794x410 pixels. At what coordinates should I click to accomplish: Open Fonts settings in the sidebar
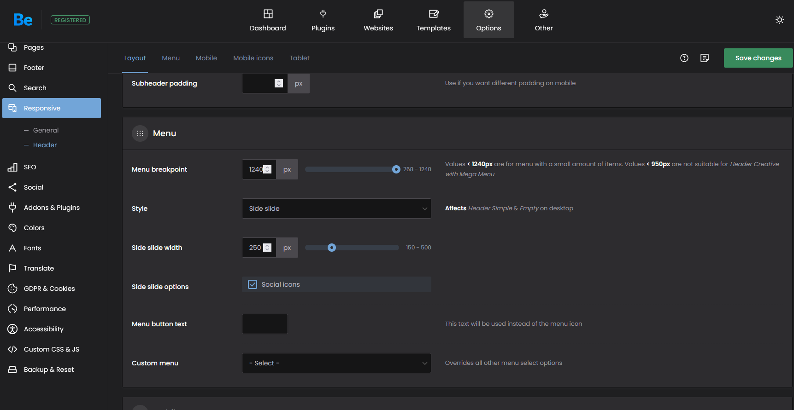coord(52,248)
